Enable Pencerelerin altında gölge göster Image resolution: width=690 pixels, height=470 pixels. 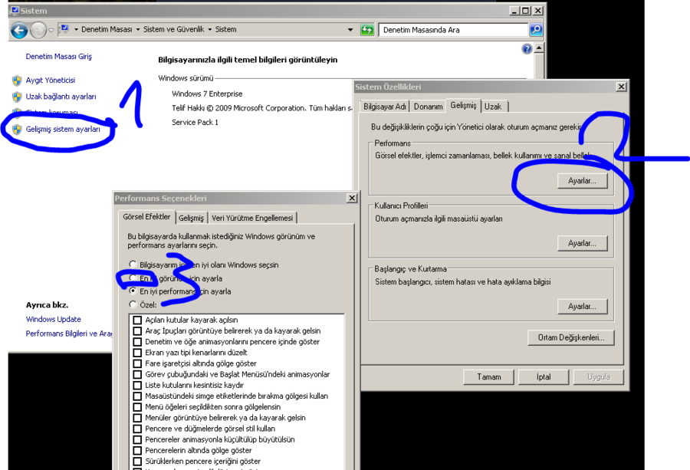[137, 451]
